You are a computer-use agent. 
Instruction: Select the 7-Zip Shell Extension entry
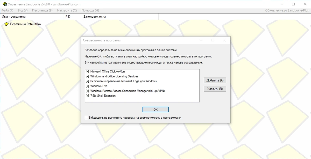click(142, 96)
